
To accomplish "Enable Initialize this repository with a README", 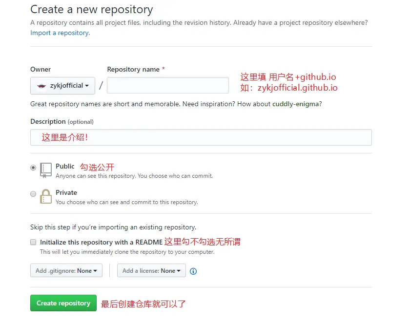I will pyautogui.click(x=33, y=242).
